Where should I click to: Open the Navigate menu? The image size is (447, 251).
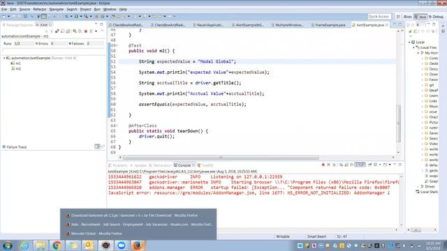[x=57, y=9]
